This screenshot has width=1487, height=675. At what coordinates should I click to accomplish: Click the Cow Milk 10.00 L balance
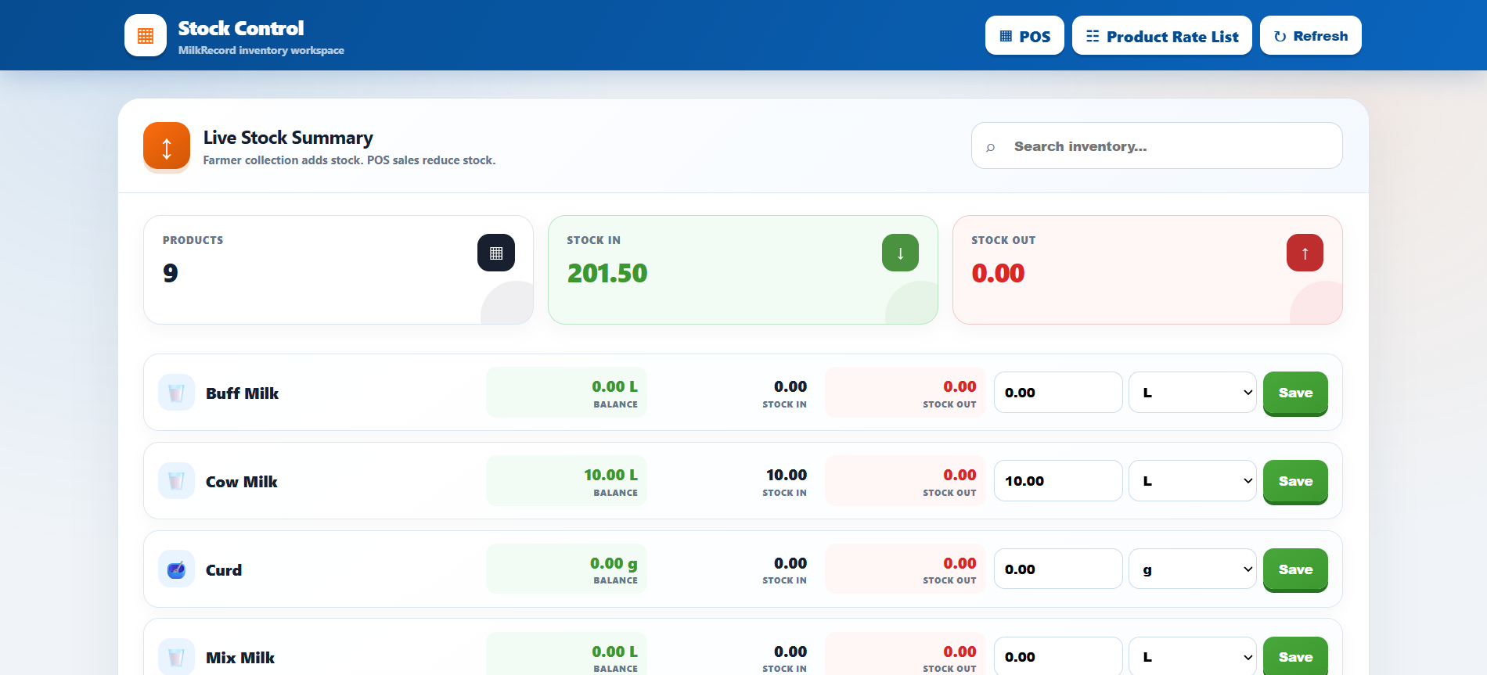point(610,475)
